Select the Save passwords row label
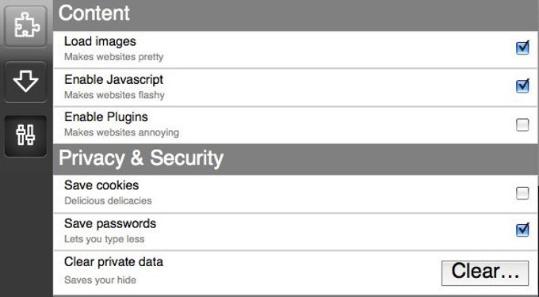Viewport: 539px width, 297px height. pyautogui.click(x=110, y=224)
